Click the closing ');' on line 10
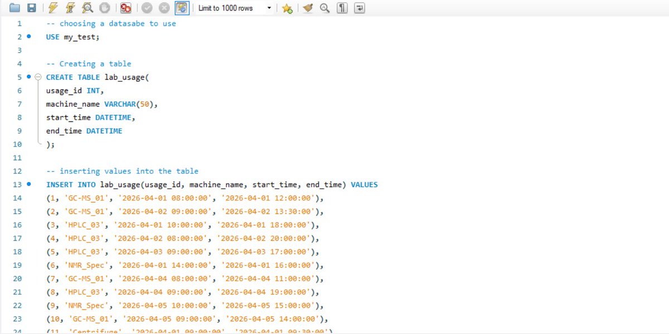The image size is (669, 334). point(50,144)
